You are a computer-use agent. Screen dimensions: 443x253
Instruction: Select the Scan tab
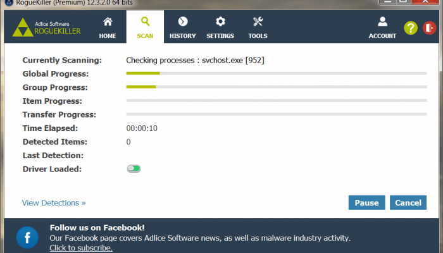(145, 28)
